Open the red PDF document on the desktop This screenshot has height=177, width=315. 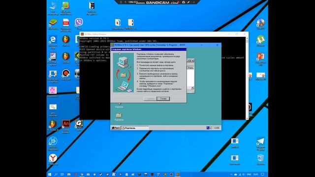pos(65,25)
